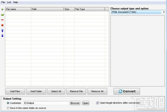Select the Customize output radio button

click(x=8, y=103)
